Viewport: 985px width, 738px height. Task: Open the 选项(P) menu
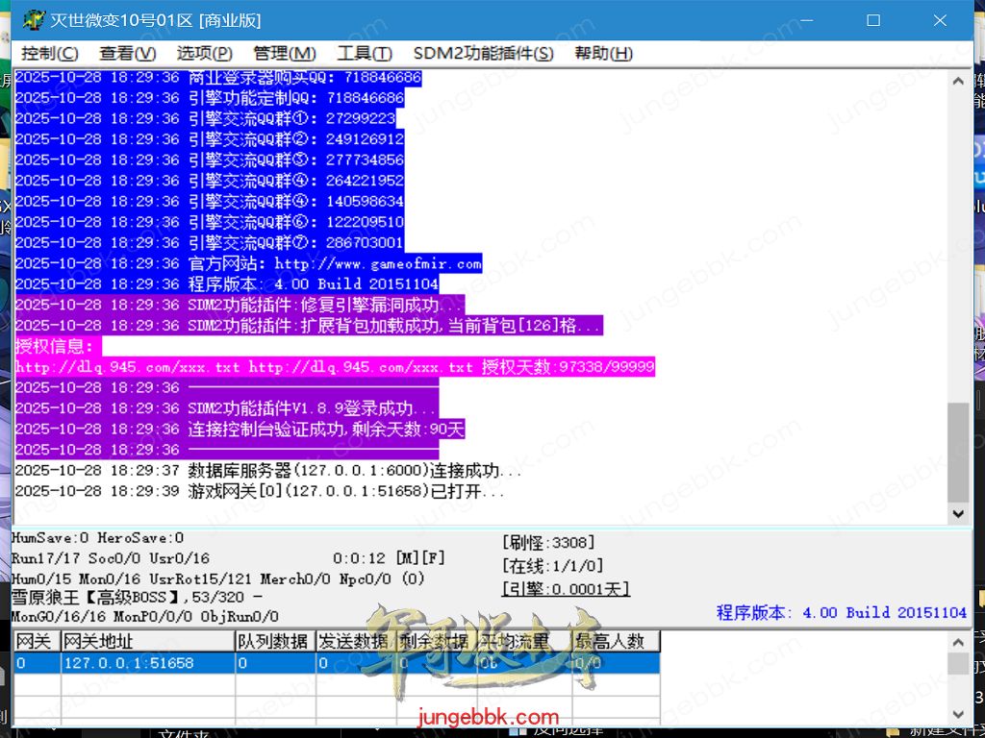204,54
